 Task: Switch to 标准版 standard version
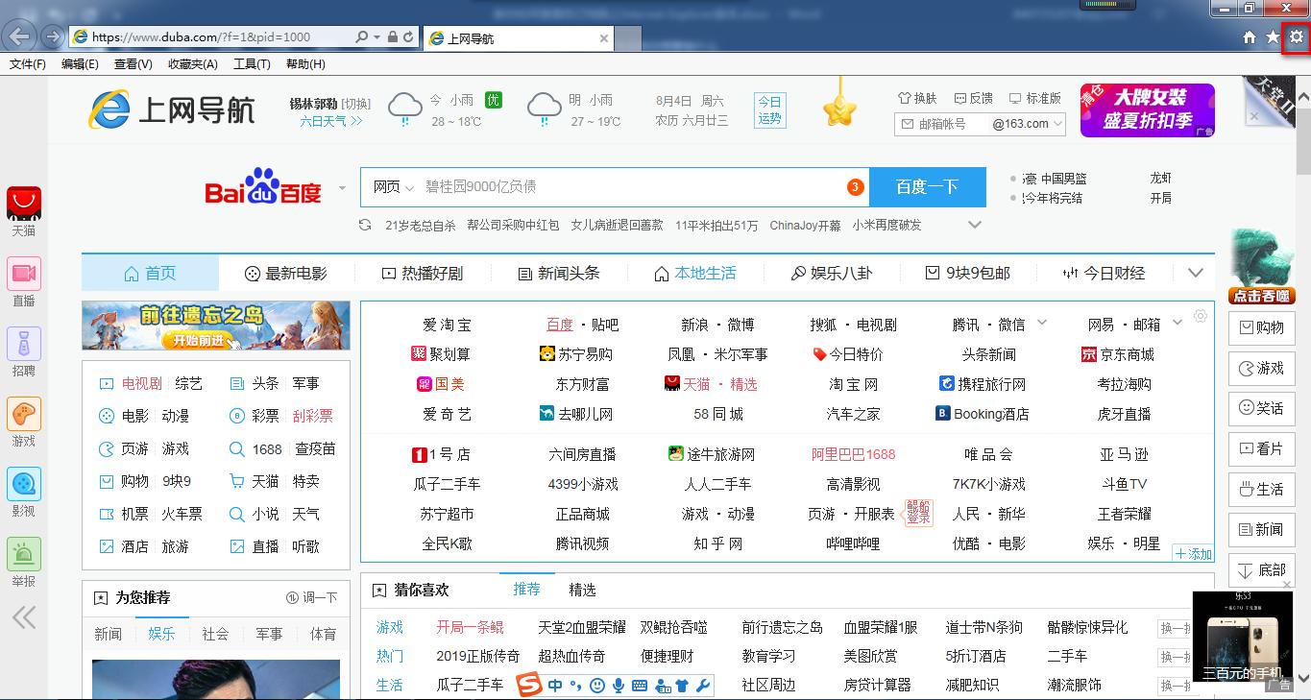tap(1035, 98)
